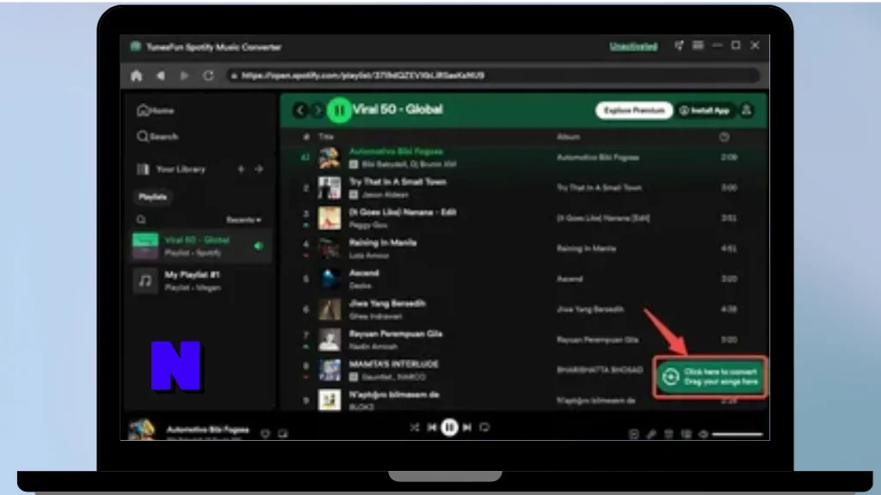Open My Playlist #1 in sidebar
Screen dimensions: 881x495
(x=200, y=281)
